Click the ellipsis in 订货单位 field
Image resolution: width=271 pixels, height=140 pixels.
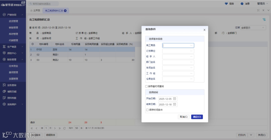click(x=191, y=51)
